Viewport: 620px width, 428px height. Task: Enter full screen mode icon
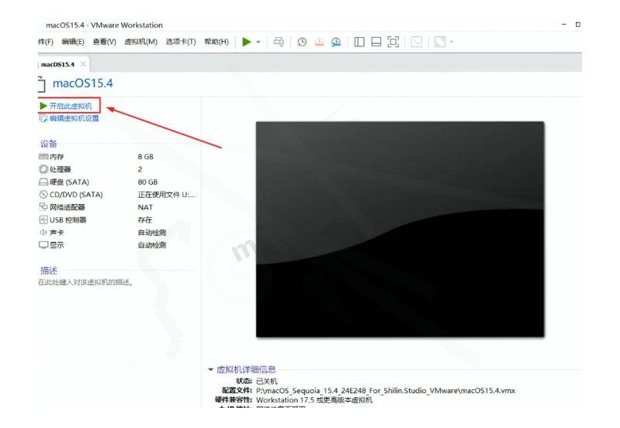coord(393,42)
